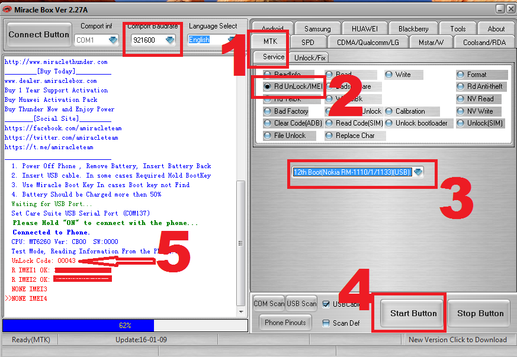Click the Connected to Phone. log line

(51, 233)
